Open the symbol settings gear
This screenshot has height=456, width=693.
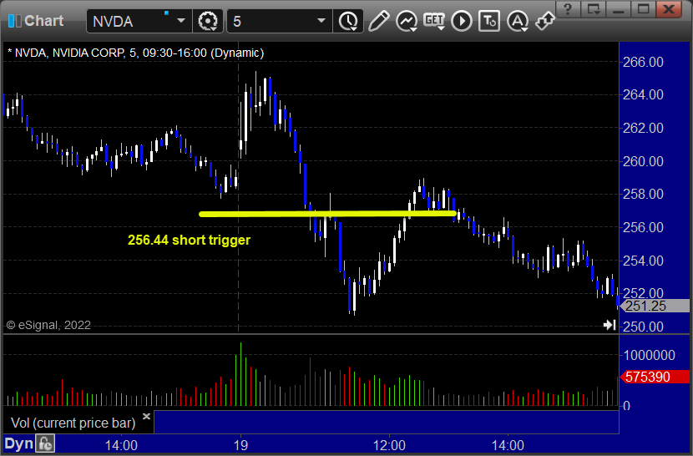click(x=208, y=21)
